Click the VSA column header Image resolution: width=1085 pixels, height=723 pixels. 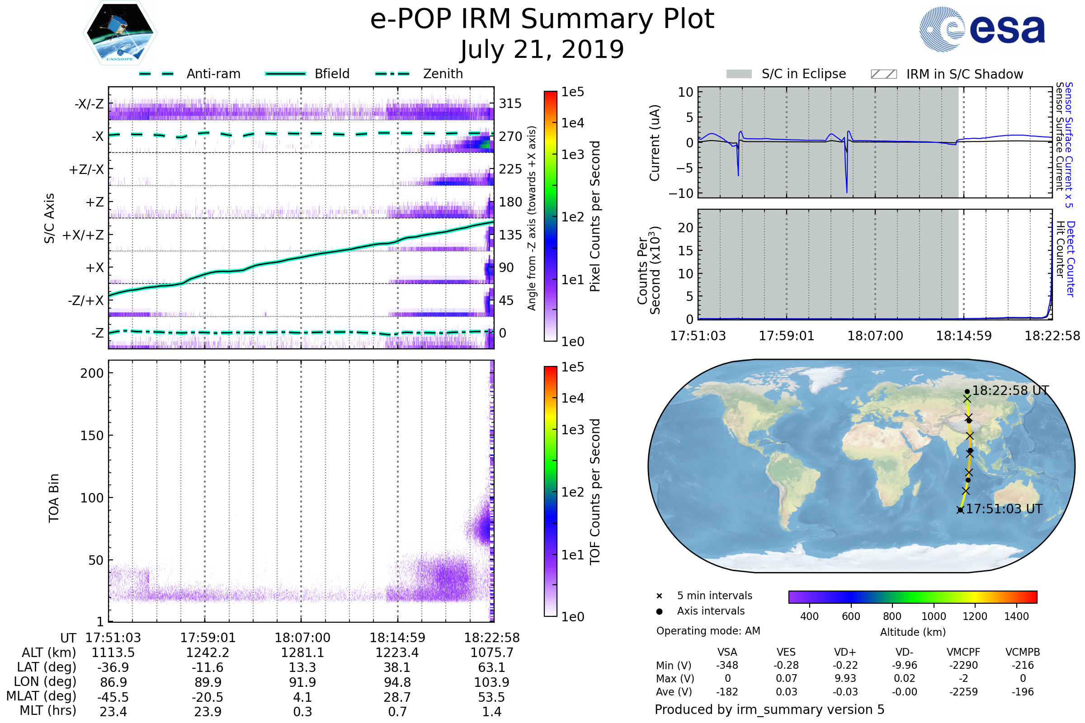pos(727,653)
